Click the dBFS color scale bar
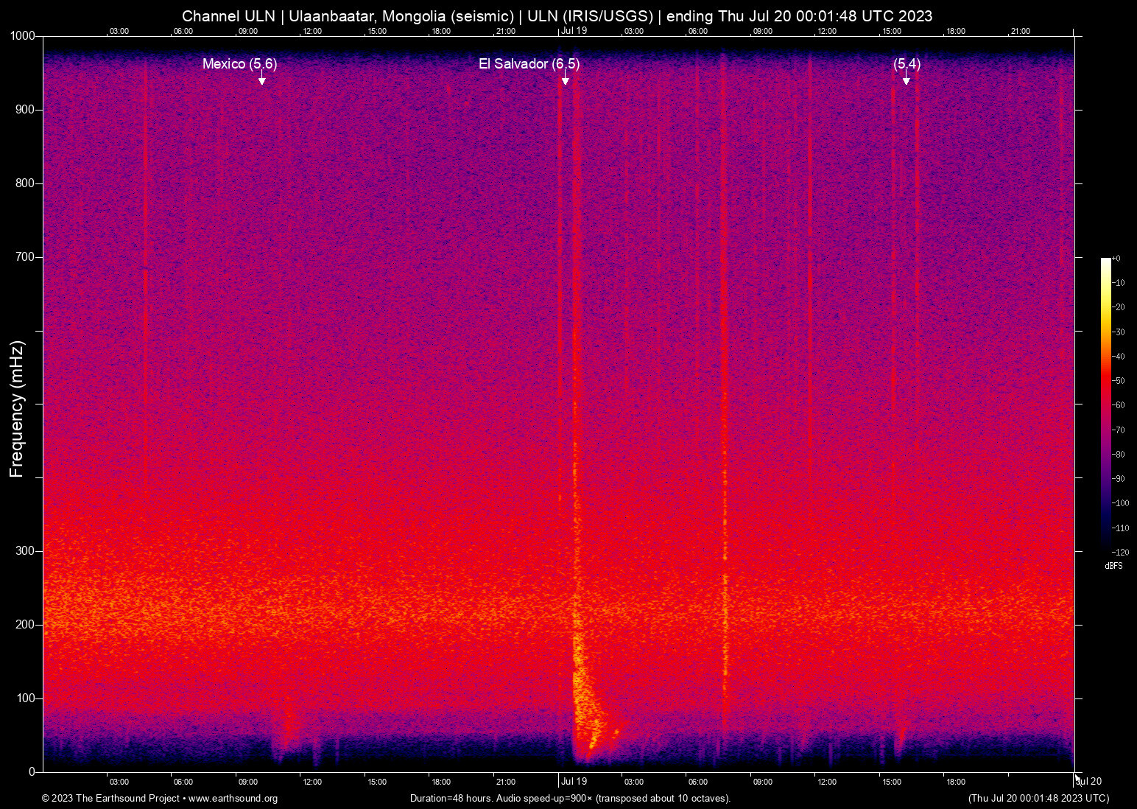The height and width of the screenshot is (809, 1137). pos(1105,404)
